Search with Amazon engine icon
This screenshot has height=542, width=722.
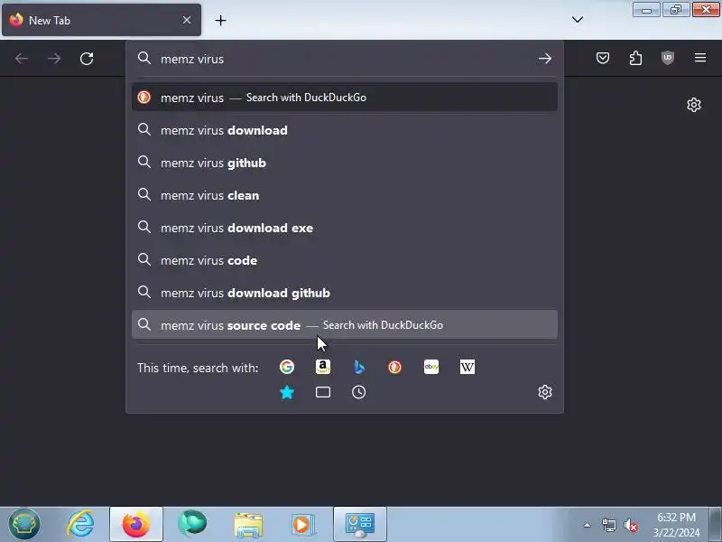coord(323,367)
